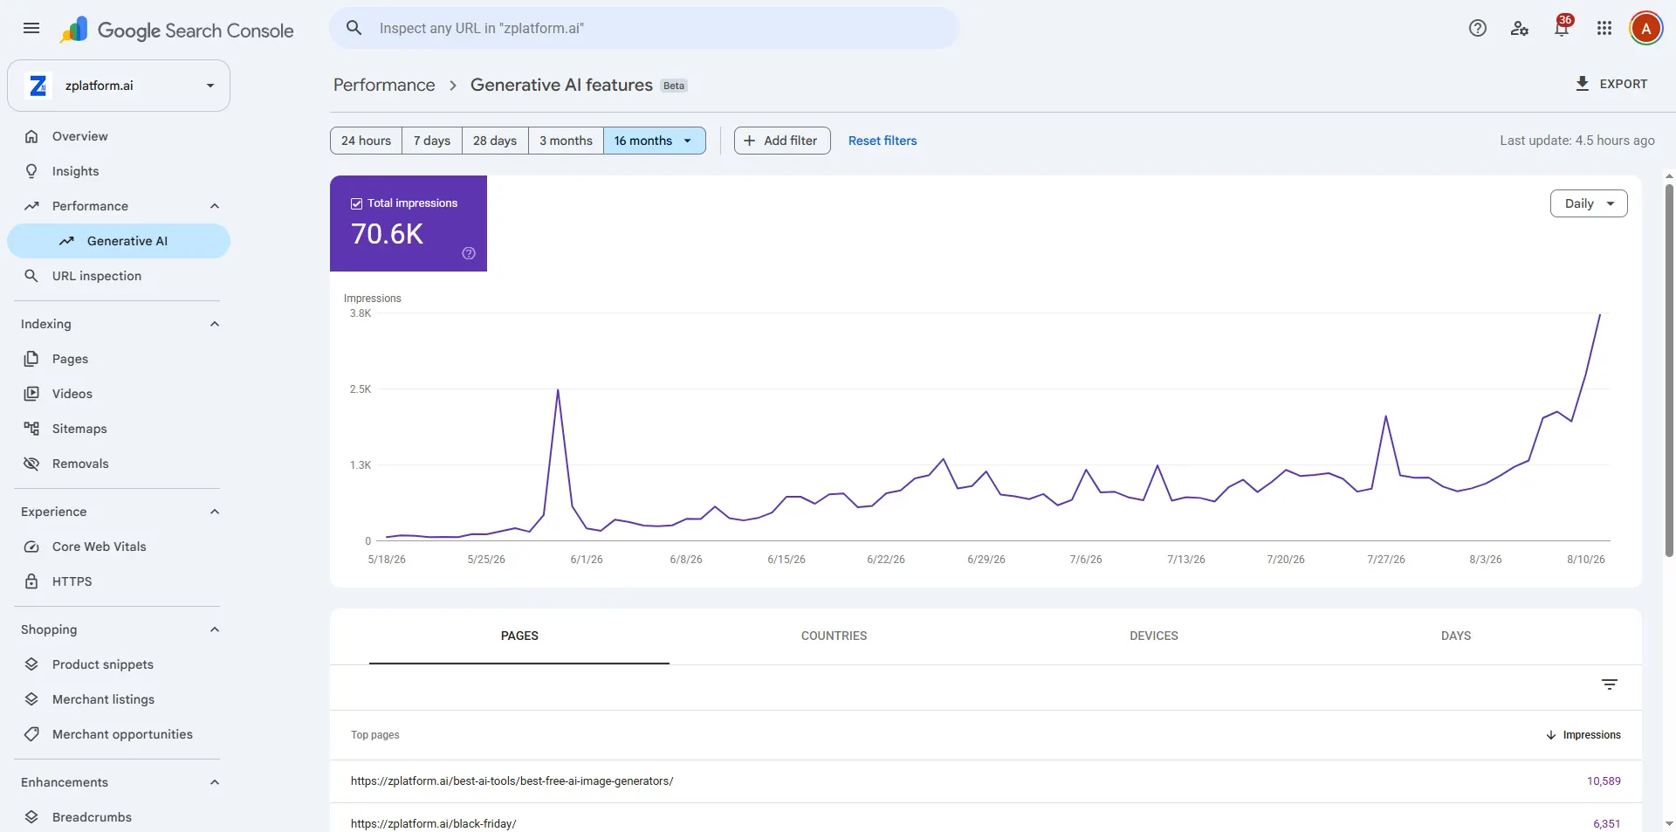
Task: Open the Help icon in header
Action: [x=1477, y=28]
